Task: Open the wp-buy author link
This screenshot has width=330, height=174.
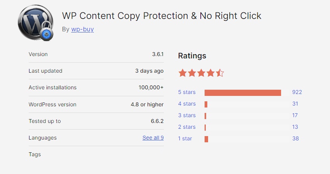Action: click(82, 29)
